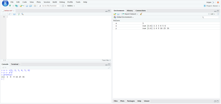Viewport: 221px width, 104px height.
Task: Open the Session menu
Action: click(47, 2)
